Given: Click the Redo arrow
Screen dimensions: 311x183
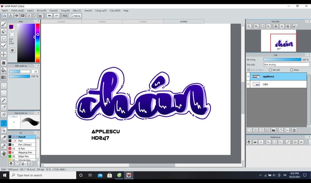Looking at the screenshot, I should coord(56,16).
